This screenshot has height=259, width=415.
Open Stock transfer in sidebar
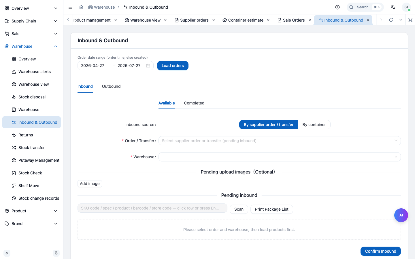pos(31,148)
